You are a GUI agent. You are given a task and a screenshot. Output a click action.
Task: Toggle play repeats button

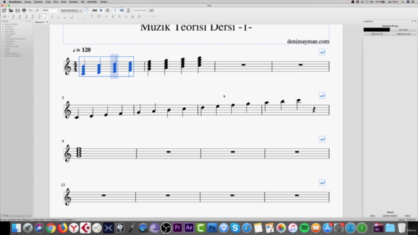[115, 10]
